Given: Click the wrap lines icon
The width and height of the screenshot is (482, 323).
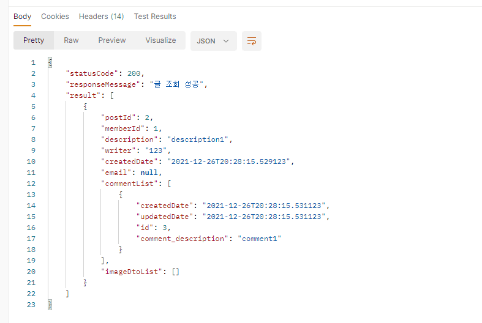Looking at the screenshot, I should [x=251, y=41].
